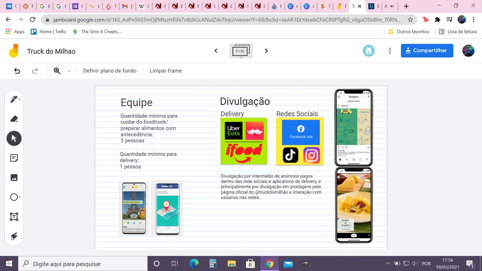Open the Chrome profile avatar
482x271 pixels.
point(462,19)
